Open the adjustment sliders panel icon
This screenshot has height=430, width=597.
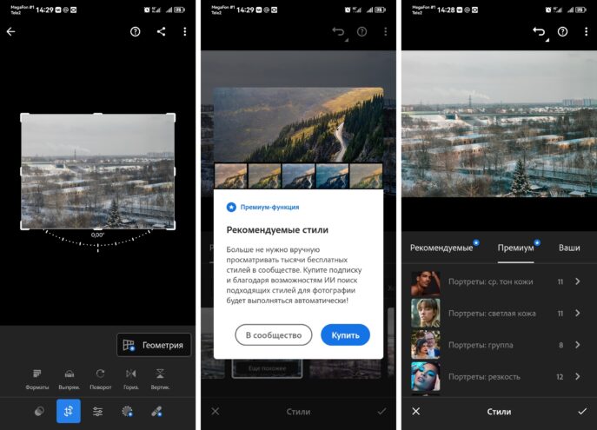[98, 411]
